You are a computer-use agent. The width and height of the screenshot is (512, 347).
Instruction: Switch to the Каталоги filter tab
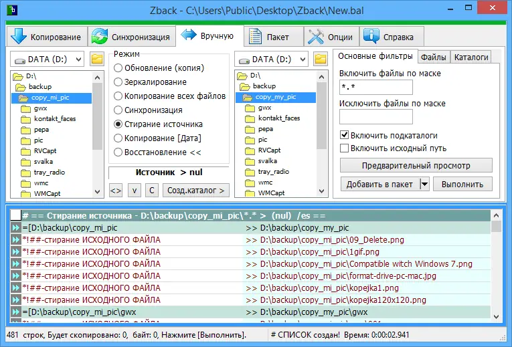click(471, 57)
